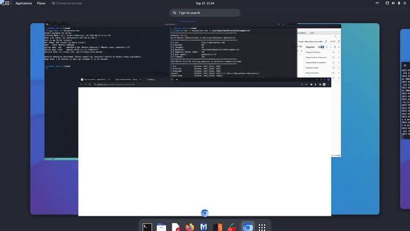Open the Chromium Browser app menu
The image size is (410, 231).
pos(67,3)
